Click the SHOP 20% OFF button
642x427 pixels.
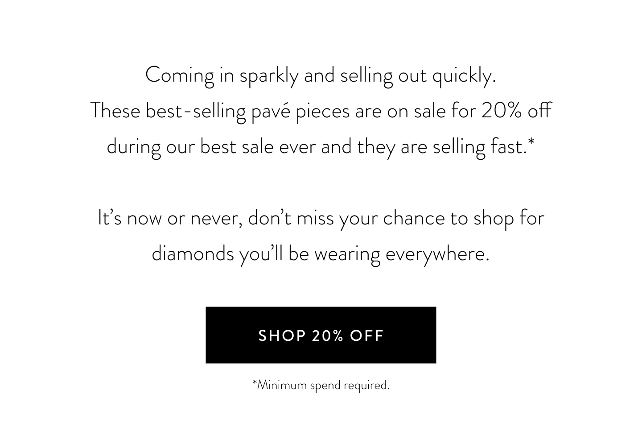pos(321,335)
